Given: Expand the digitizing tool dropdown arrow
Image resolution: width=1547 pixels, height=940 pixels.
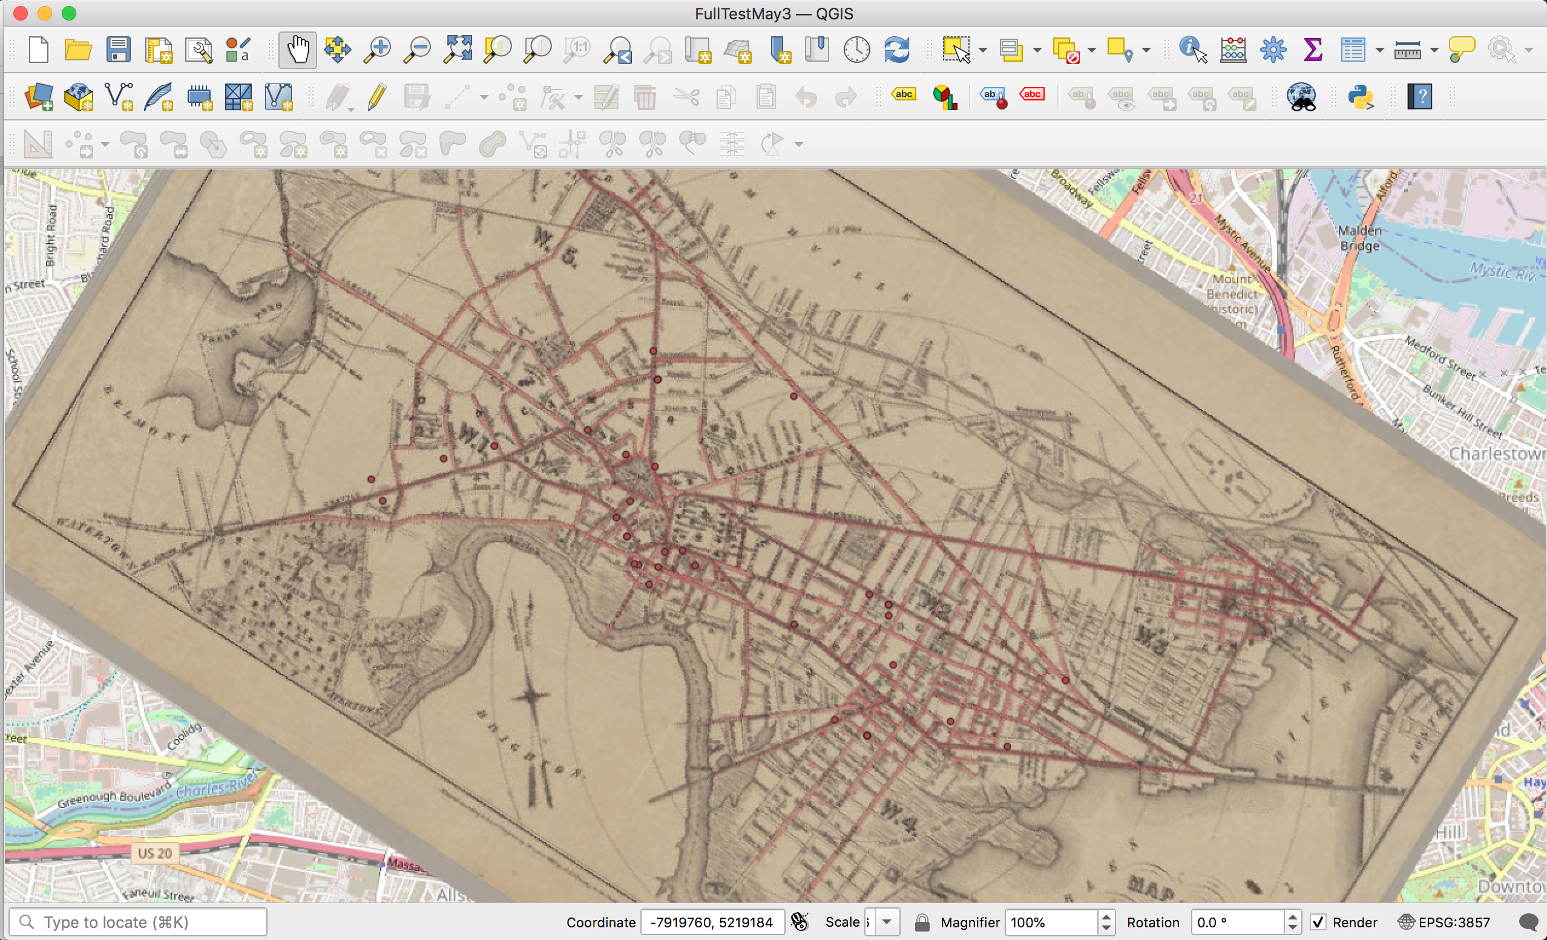Looking at the screenshot, I should 484,98.
